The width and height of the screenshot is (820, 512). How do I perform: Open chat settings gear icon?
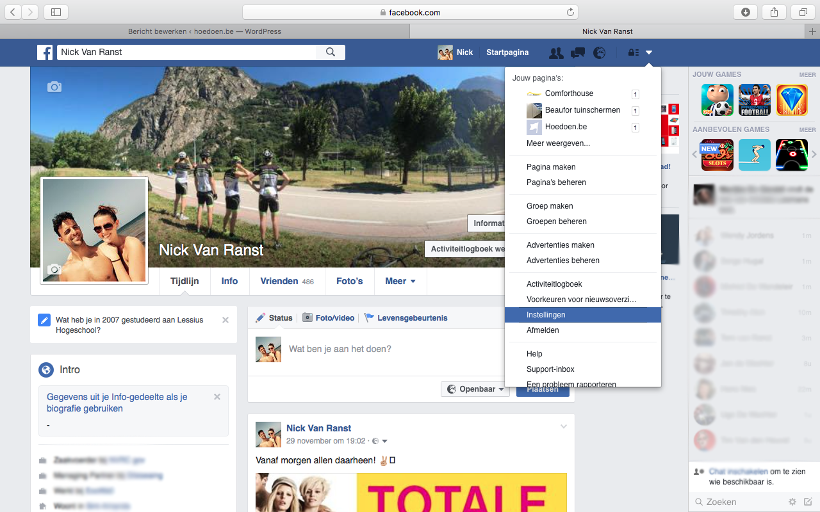coord(792,502)
